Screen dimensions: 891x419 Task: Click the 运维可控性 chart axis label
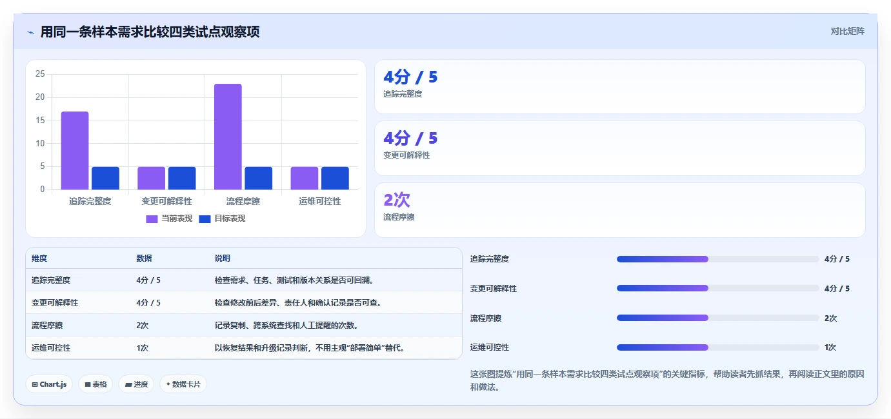pyautogui.click(x=320, y=201)
